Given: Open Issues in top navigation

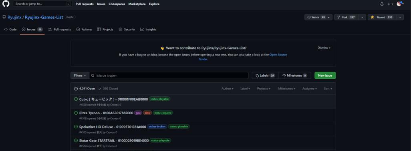Looking at the screenshot, I should [x=101, y=4].
